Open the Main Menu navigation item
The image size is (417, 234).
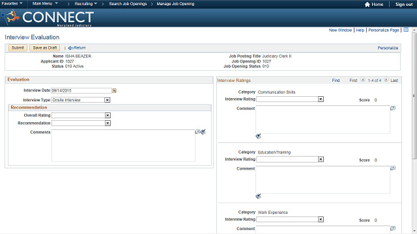pos(45,4)
